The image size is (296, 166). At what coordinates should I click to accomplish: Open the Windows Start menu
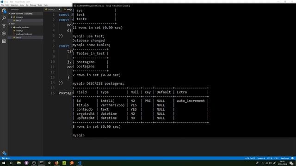click(4, 163)
